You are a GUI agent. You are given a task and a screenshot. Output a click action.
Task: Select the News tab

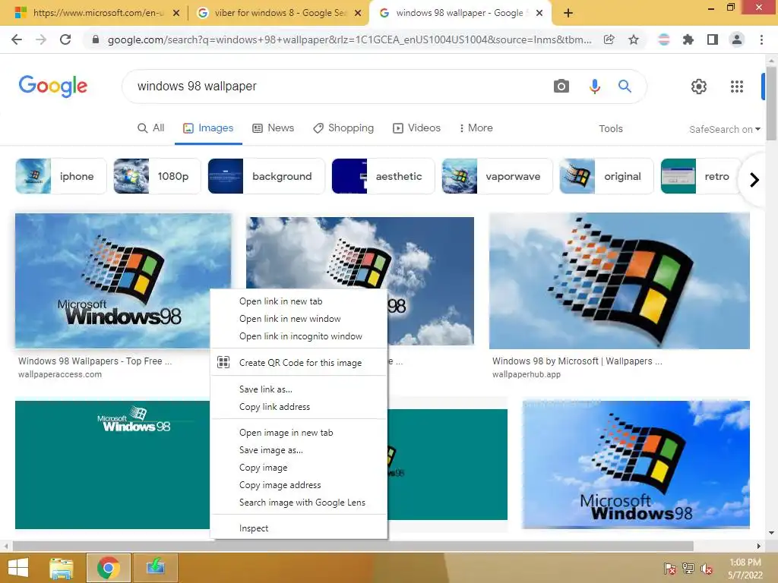click(x=274, y=128)
